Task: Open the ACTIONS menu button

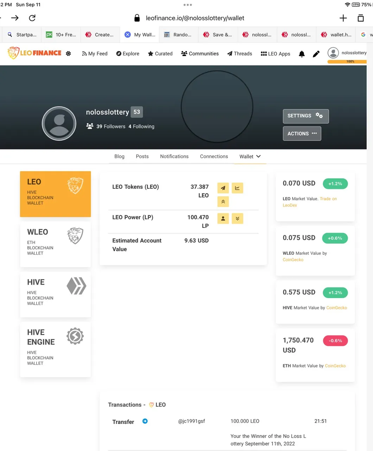Action: point(302,134)
